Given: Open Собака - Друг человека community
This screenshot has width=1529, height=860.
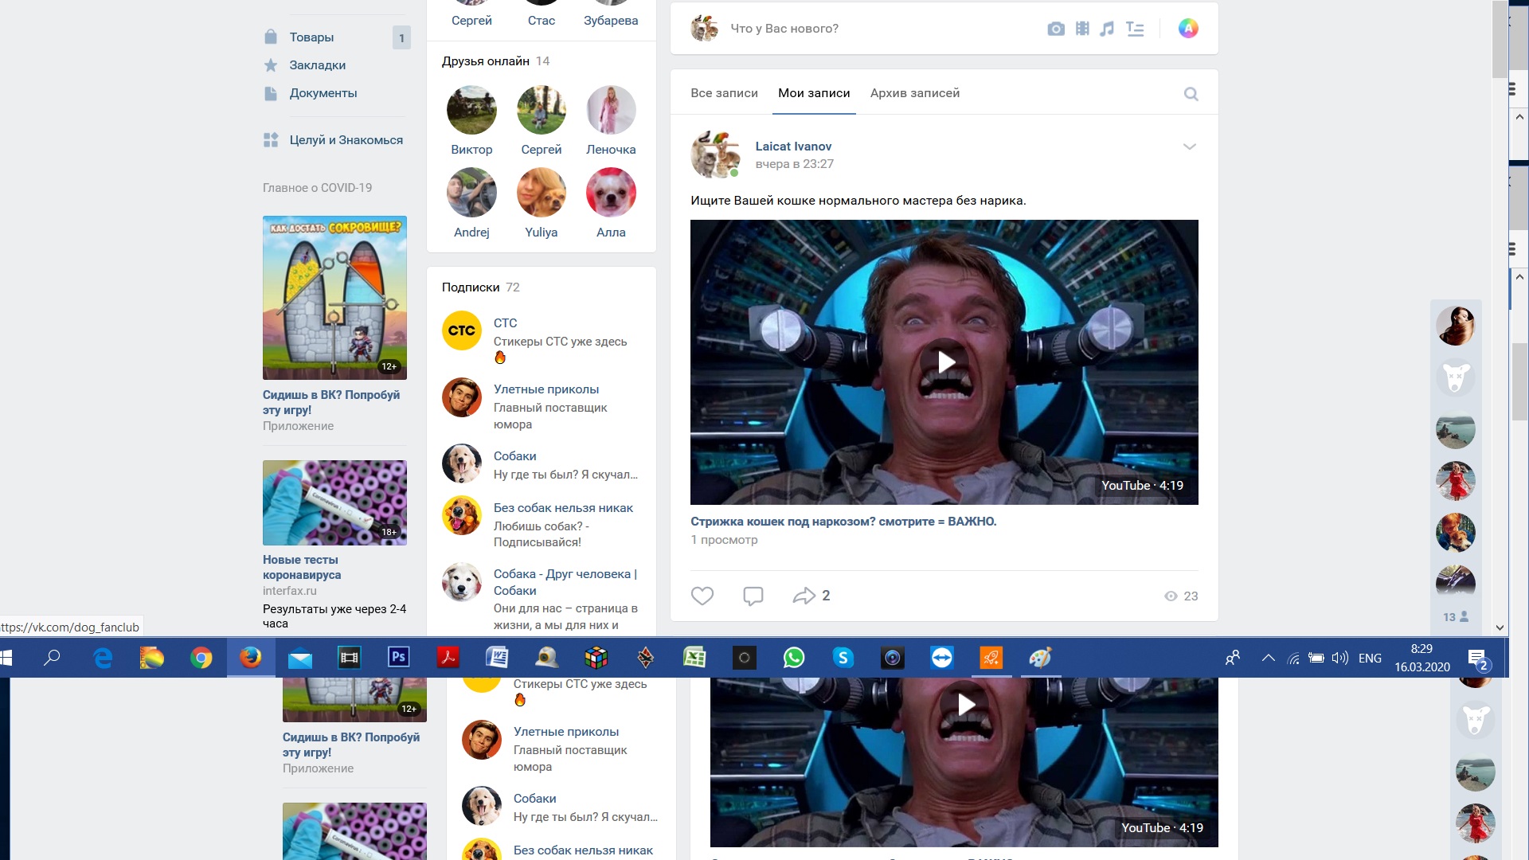Looking at the screenshot, I should click(x=565, y=582).
